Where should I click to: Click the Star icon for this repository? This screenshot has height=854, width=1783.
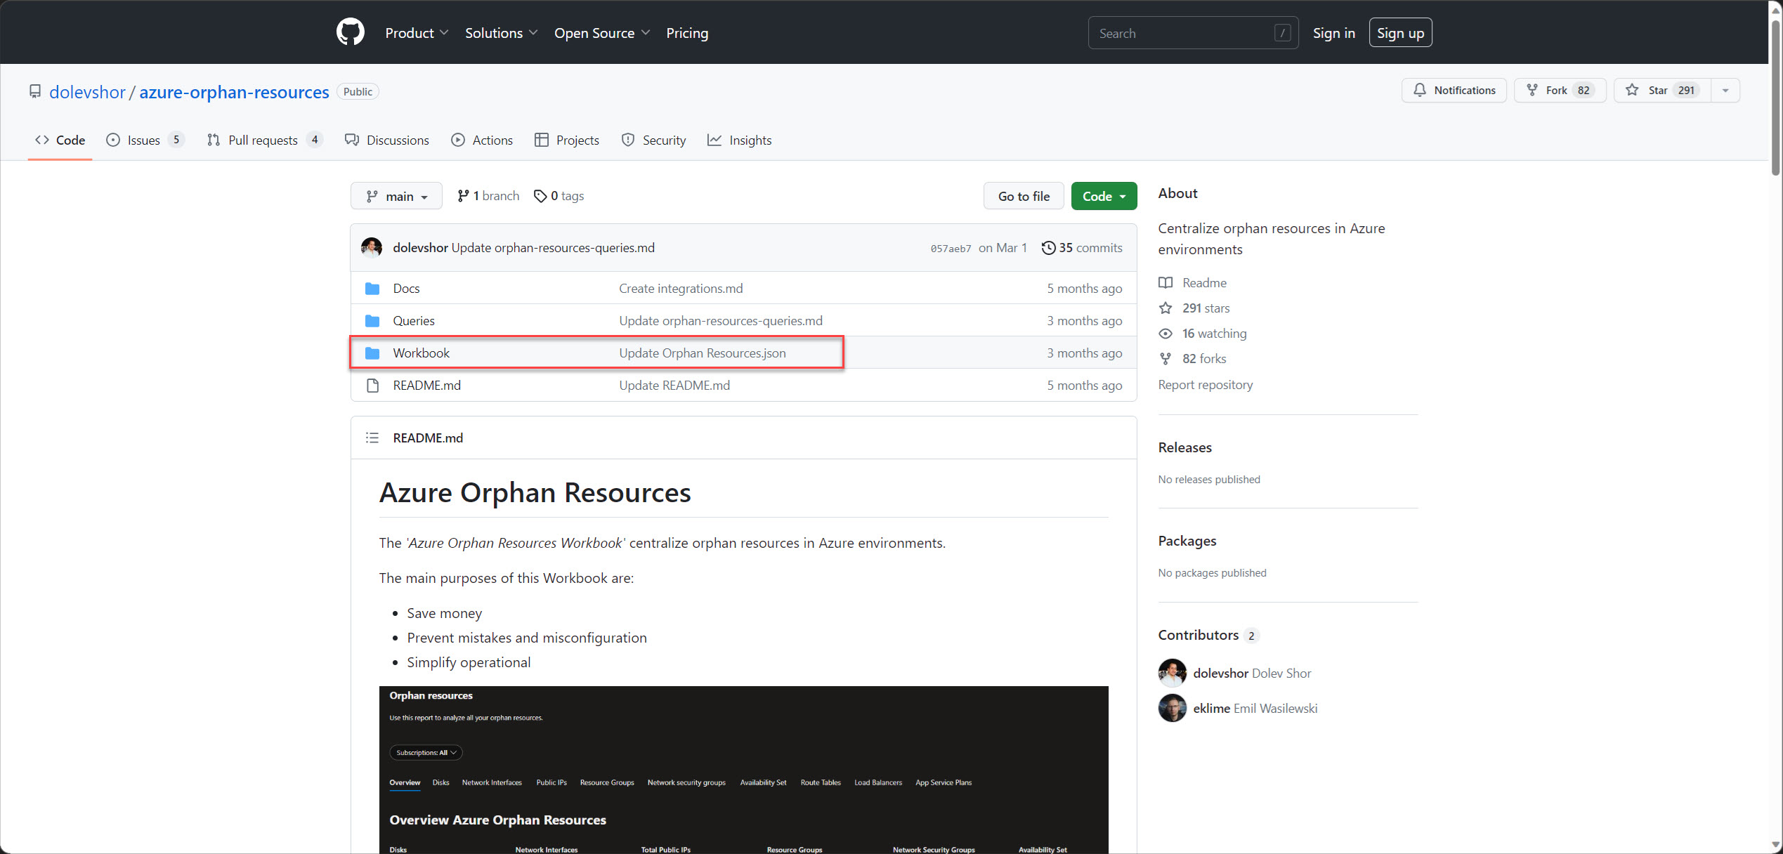[x=1633, y=90]
